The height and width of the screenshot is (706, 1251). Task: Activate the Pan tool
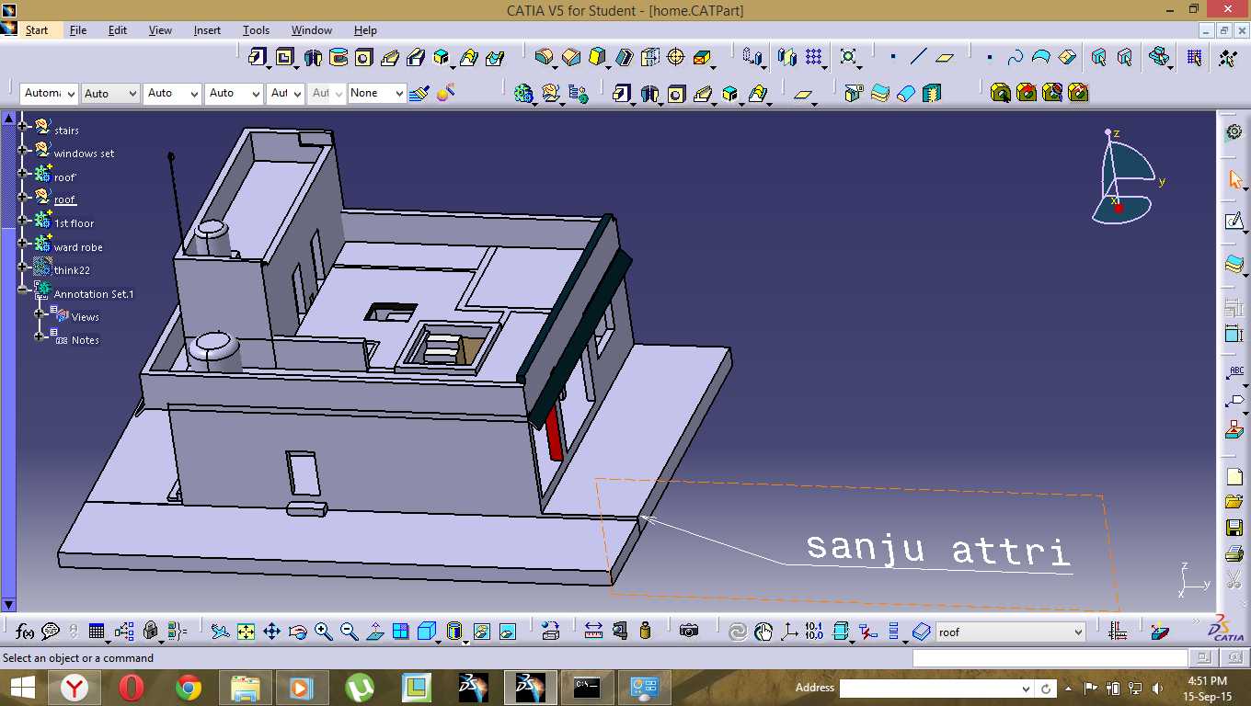point(271,632)
